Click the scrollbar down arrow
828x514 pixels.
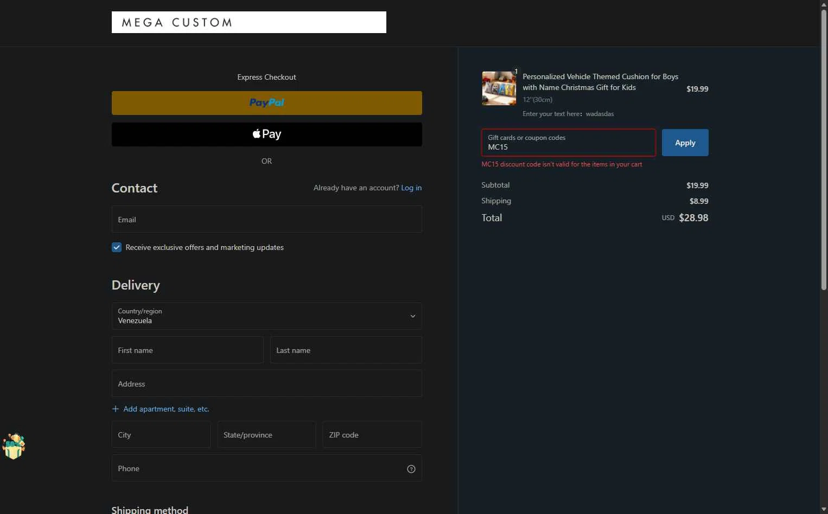coord(824,509)
